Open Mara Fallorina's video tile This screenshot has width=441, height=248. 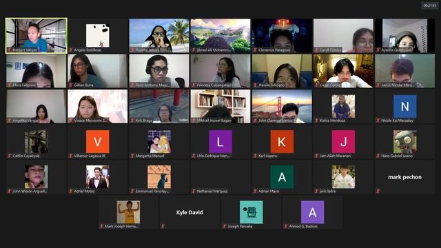point(37,71)
